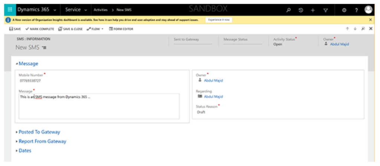
Task: Expand the Posted To Gateway section
Action: click(x=39, y=132)
